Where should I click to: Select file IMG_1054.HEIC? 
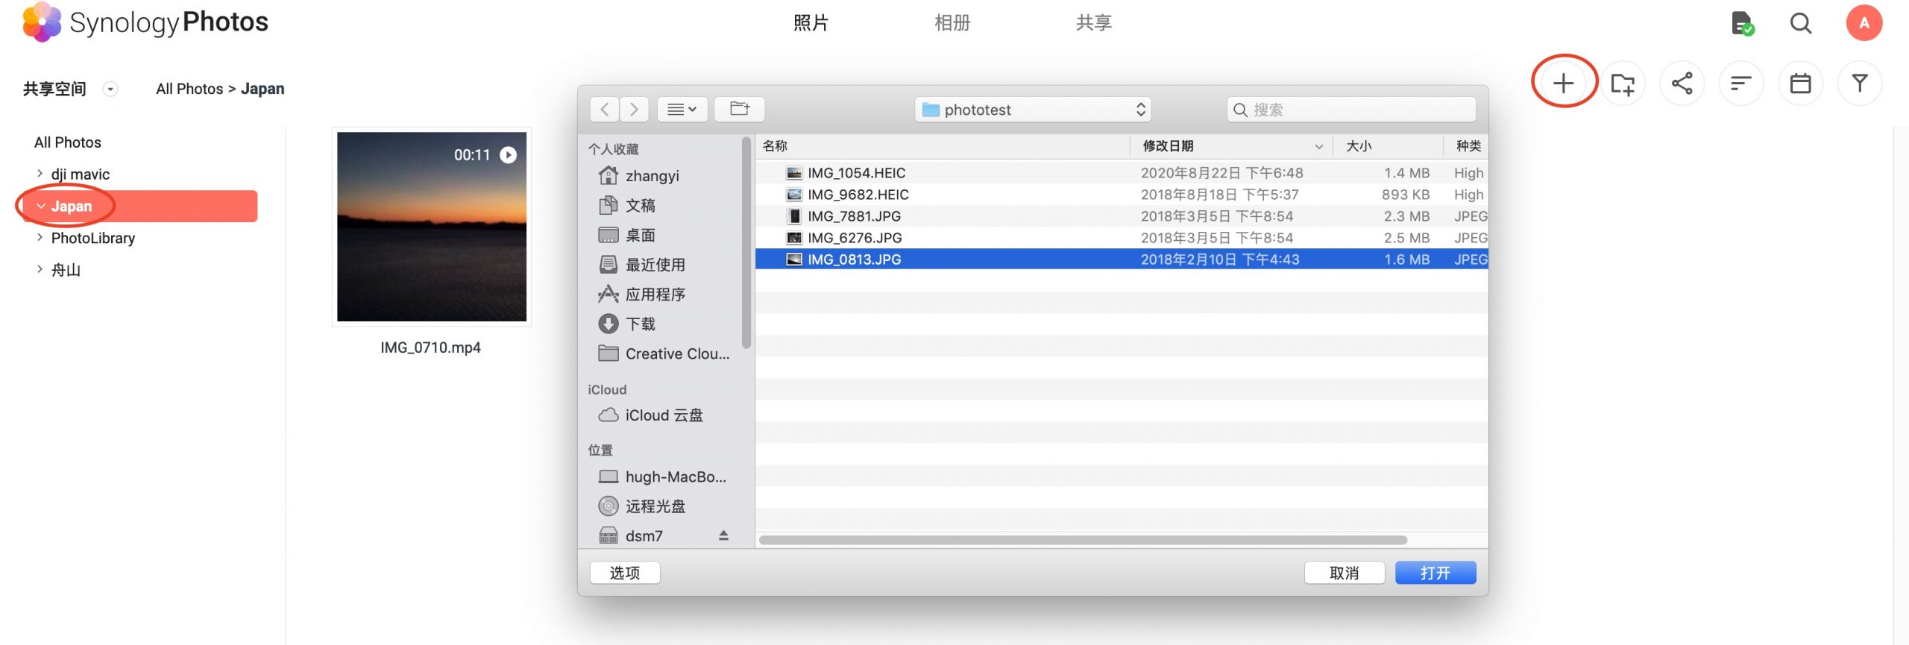[1122, 173]
